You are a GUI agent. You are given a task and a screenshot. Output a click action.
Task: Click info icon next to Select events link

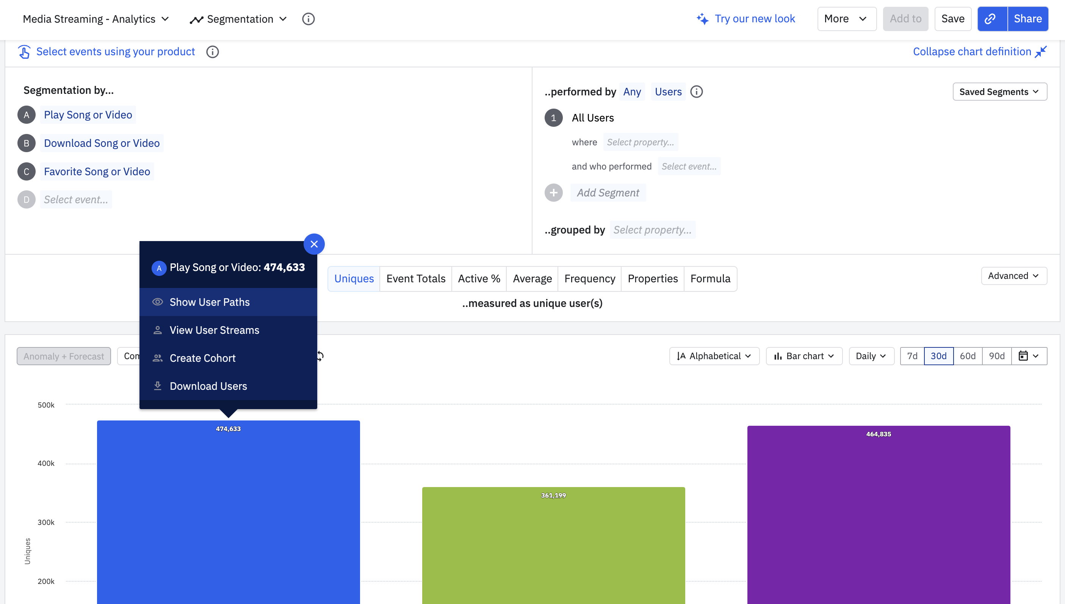point(212,52)
